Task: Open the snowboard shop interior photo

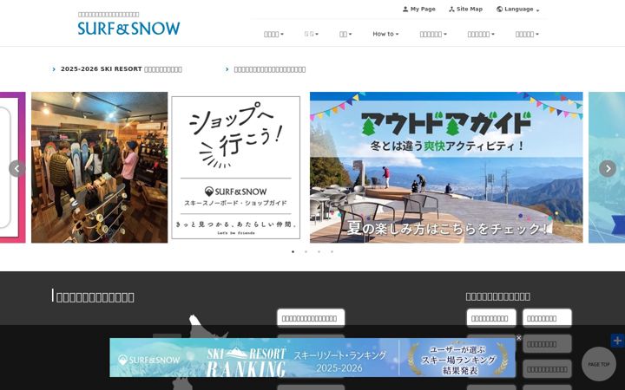Action: point(100,167)
